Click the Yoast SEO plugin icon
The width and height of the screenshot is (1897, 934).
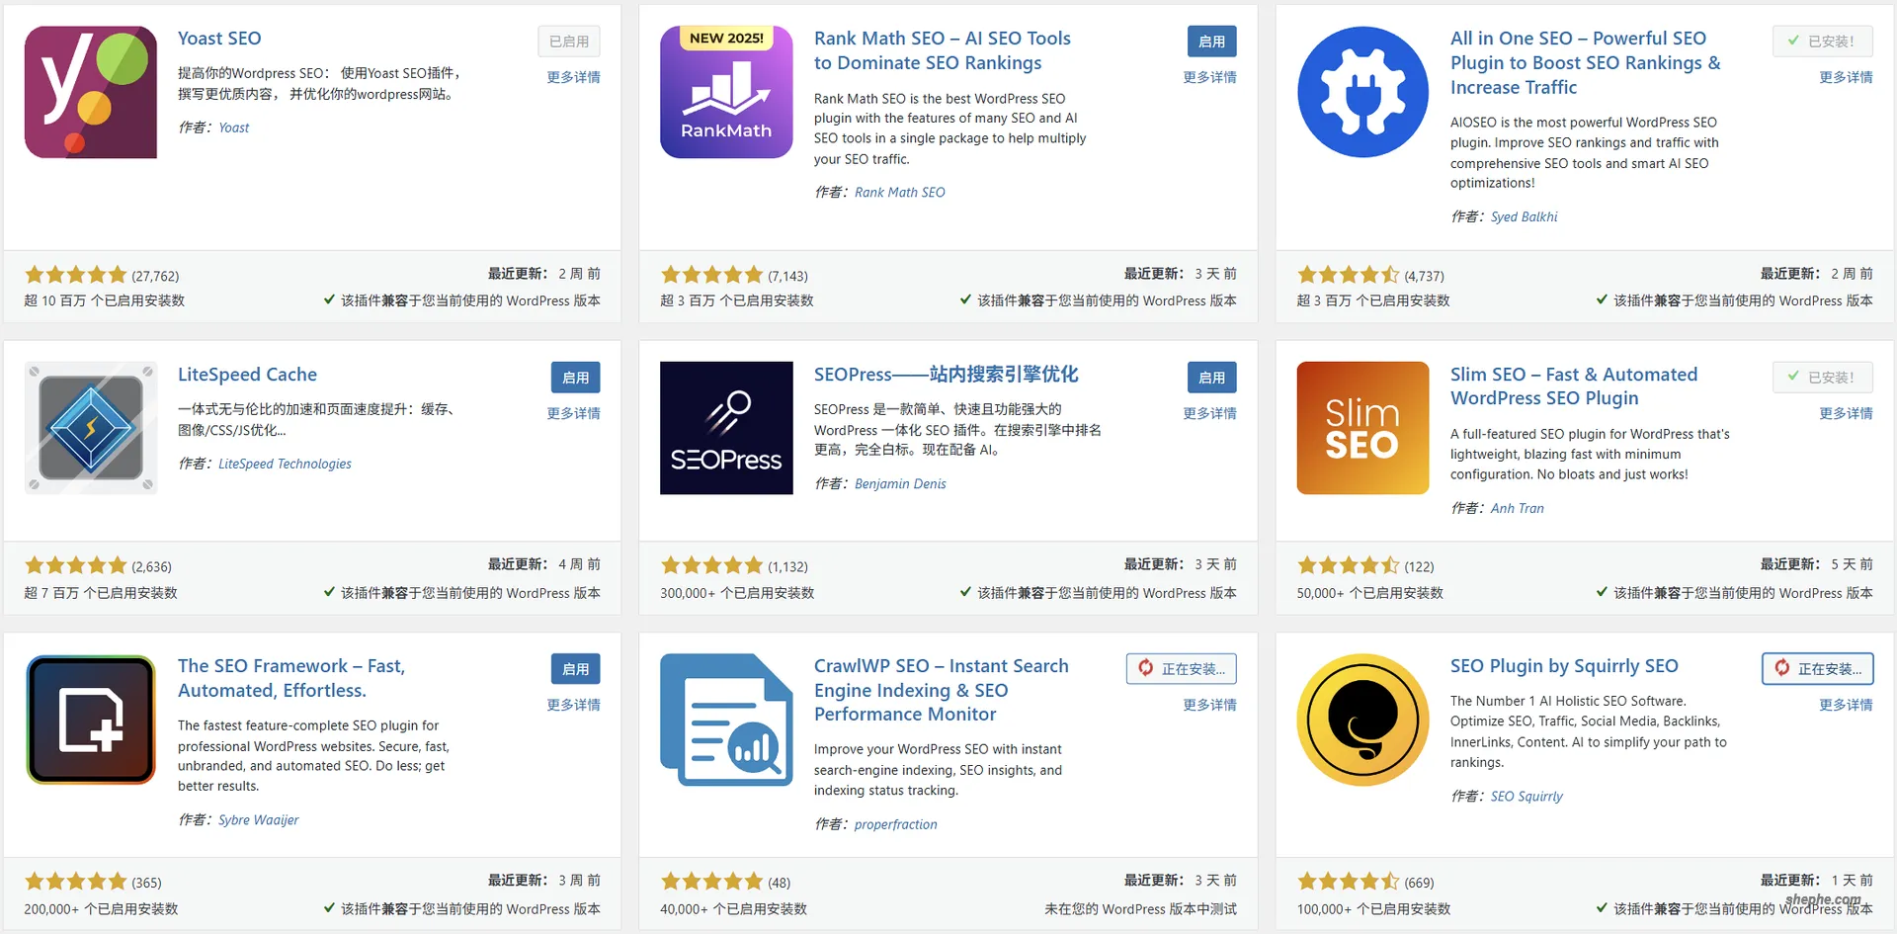coord(91,92)
